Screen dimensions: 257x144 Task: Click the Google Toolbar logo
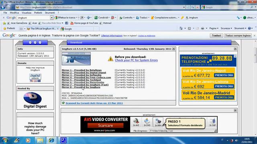[x=11, y=18]
